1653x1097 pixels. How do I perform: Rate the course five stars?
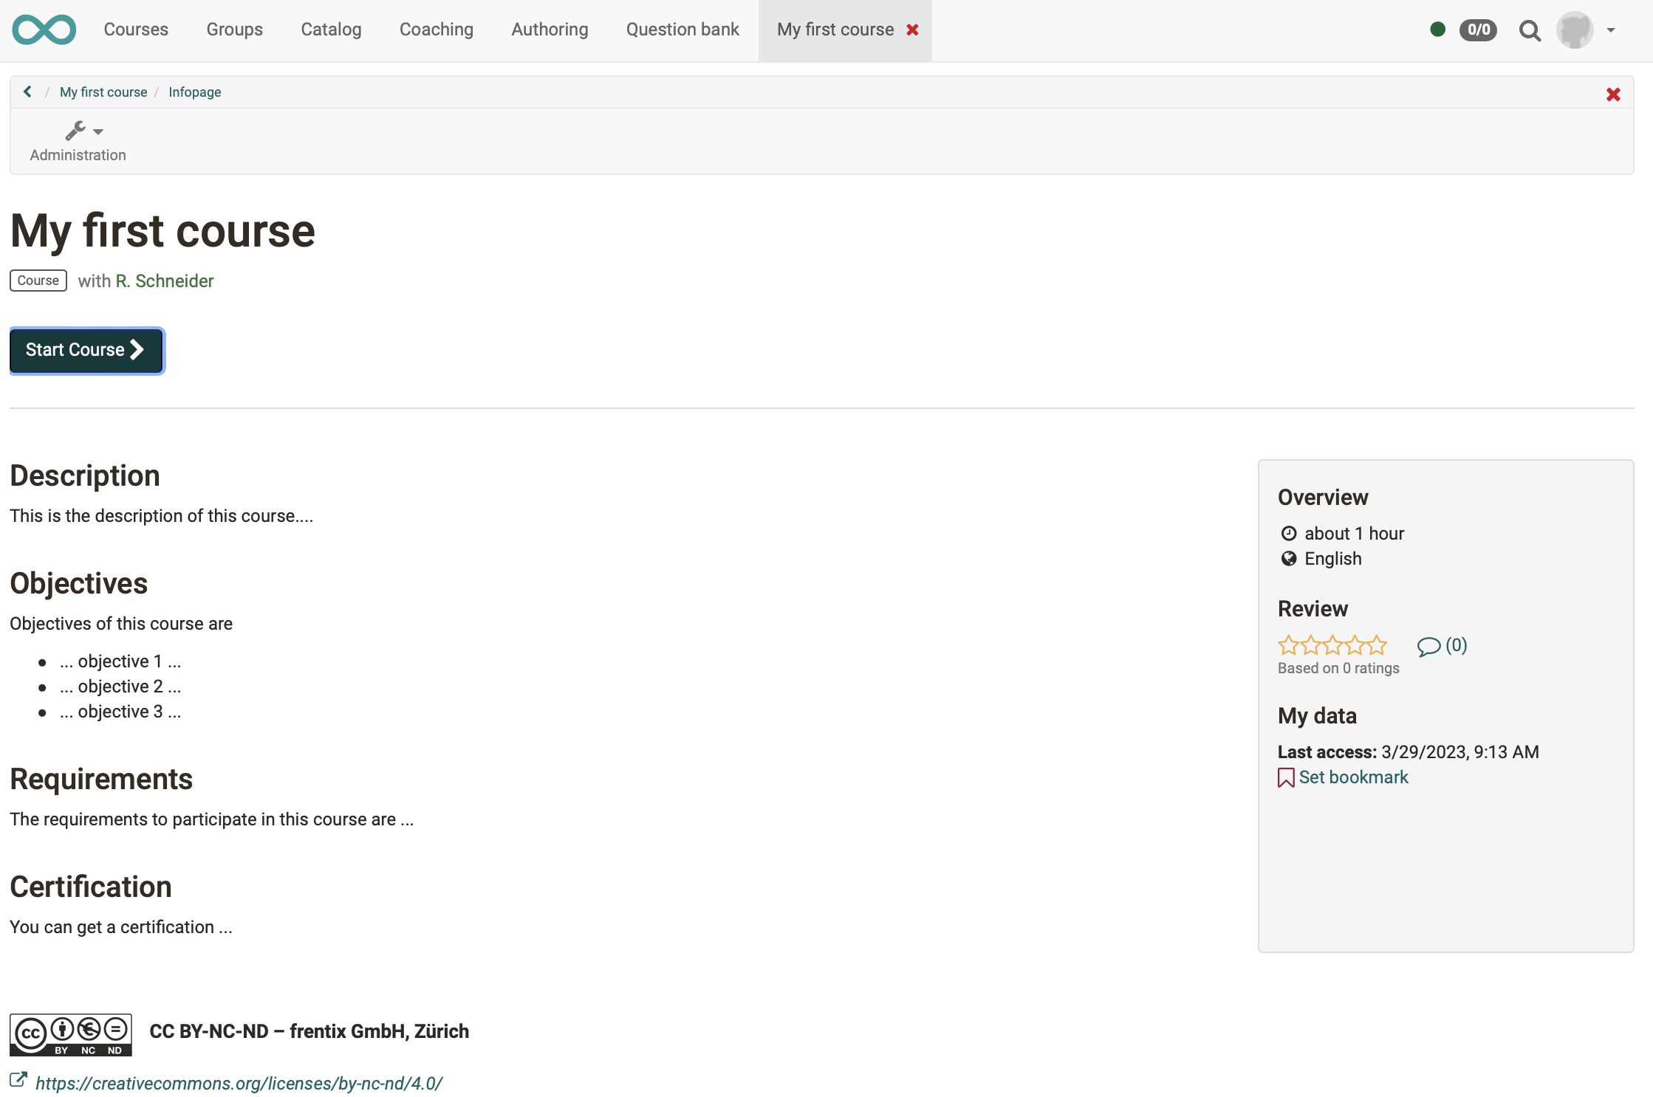click(1377, 646)
